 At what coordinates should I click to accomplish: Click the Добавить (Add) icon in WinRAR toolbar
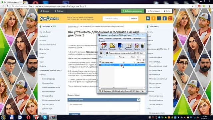(x=104, y=46)
